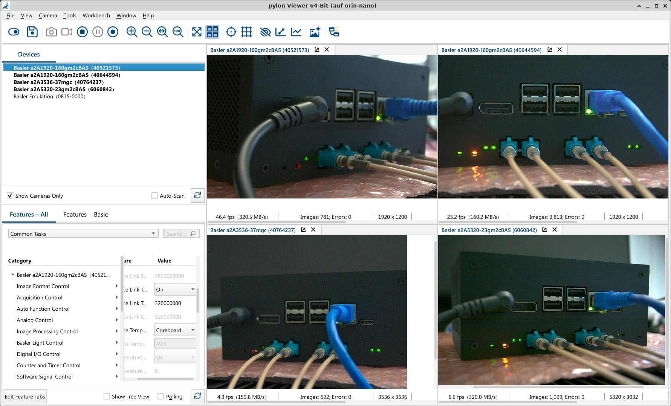Select the single shot camera capture icon
The image size is (671, 406).
pyautogui.click(x=51, y=32)
